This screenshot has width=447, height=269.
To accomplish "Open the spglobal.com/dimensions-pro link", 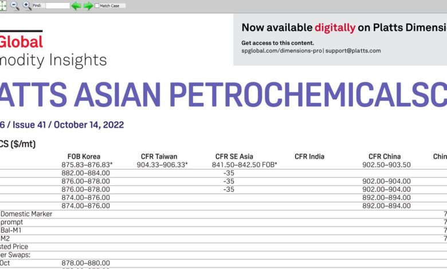I will [x=281, y=51].
